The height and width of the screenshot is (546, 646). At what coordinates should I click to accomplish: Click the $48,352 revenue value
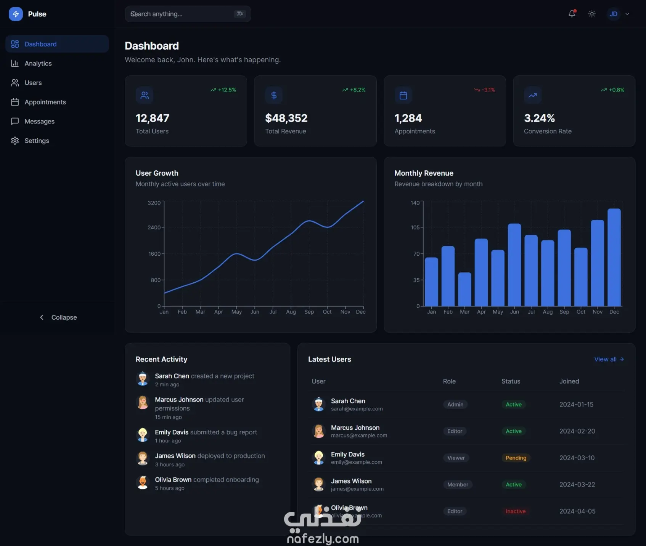[286, 118]
